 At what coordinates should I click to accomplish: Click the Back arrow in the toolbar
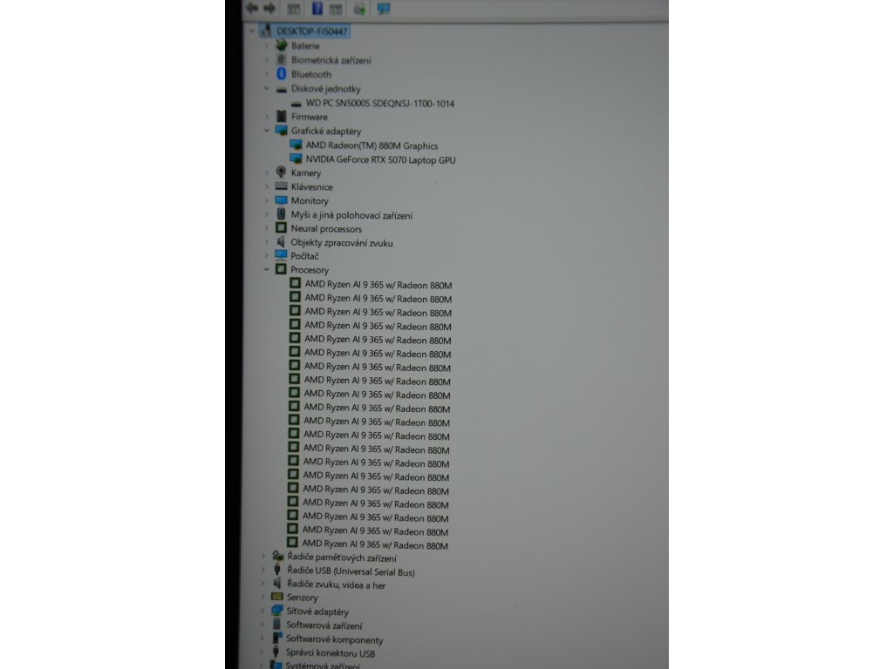[252, 8]
